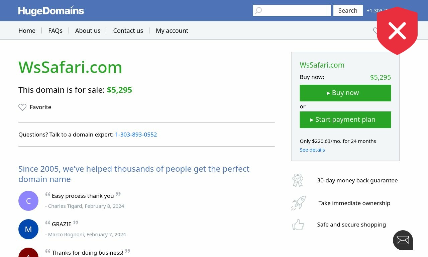Viewport: 428px width, 257px height.
Task: Click Charles Tigard's avatar circle
Action: coord(28,201)
